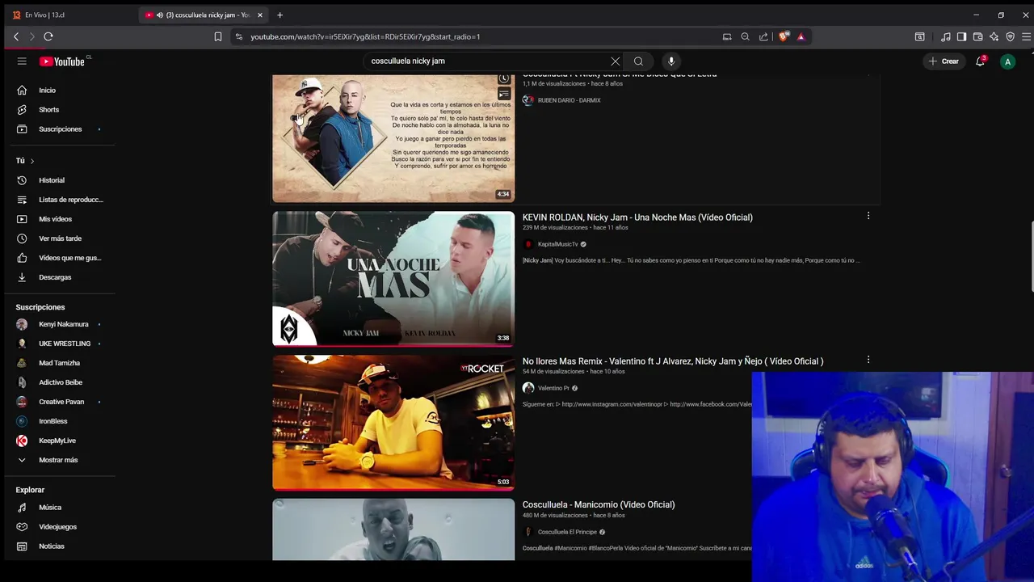The height and width of the screenshot is (582, 1034).
Task: Play the Una Noche Mas thumbnail
Action: coord(393,279)
